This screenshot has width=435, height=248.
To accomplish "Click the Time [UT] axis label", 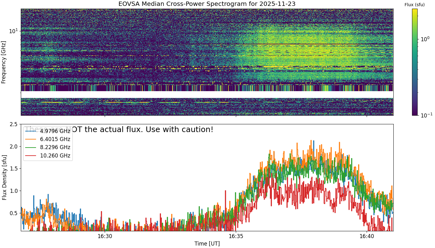I will 207,244.
